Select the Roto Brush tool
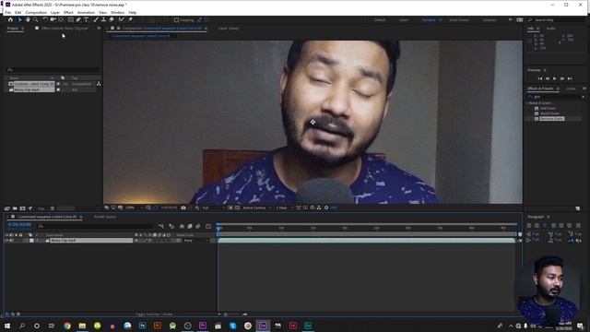 [x=121, y=19]
